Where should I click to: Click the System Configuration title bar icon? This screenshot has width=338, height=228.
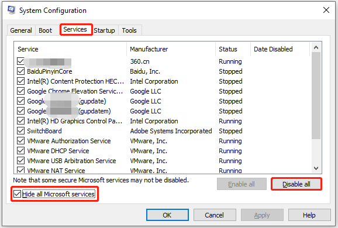(x=11, y=10)
